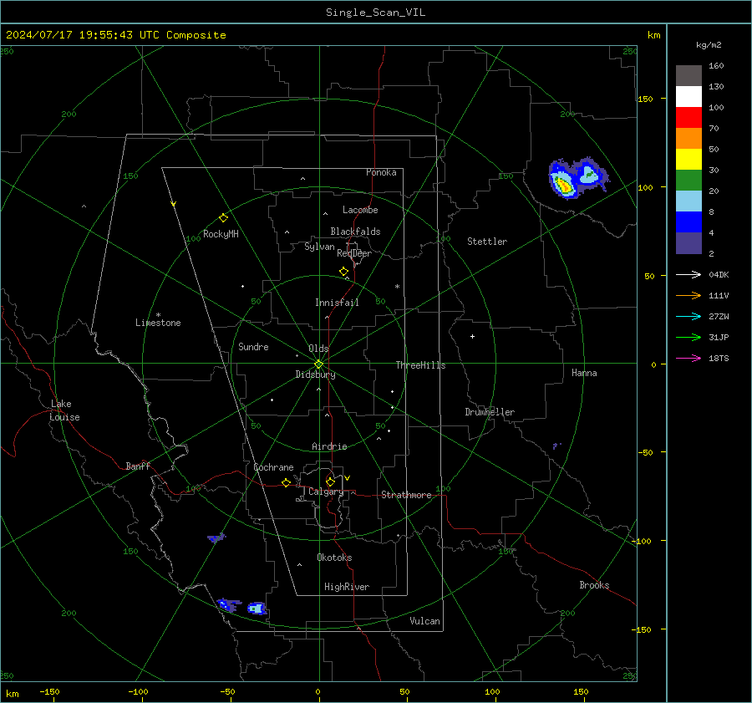
Task: Pick the white 100-130 legend swatch
Action: [688, 96]
